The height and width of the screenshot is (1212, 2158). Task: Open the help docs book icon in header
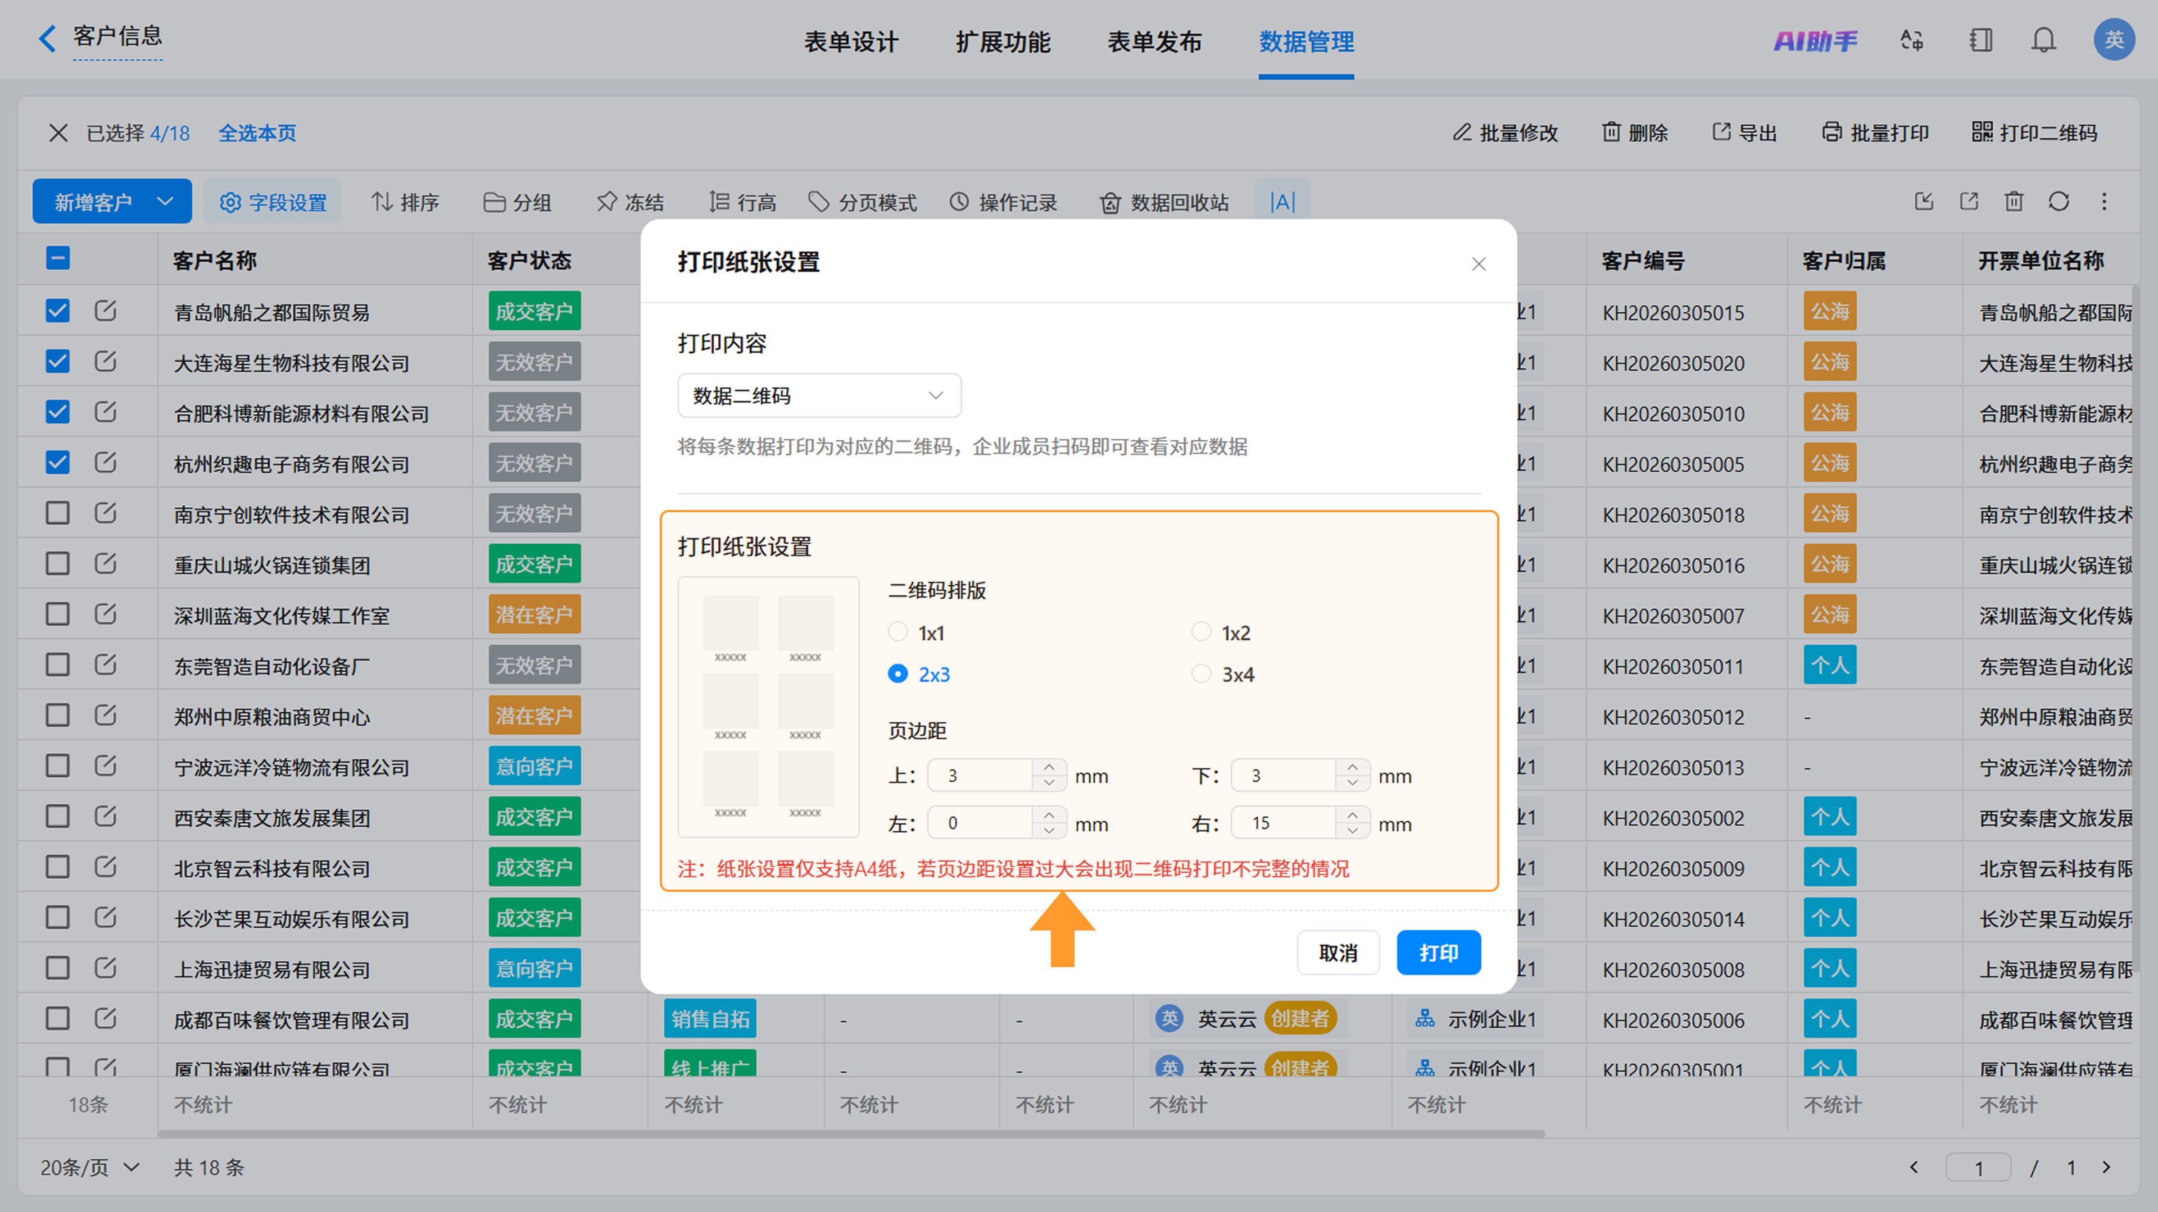[1980, 40]
